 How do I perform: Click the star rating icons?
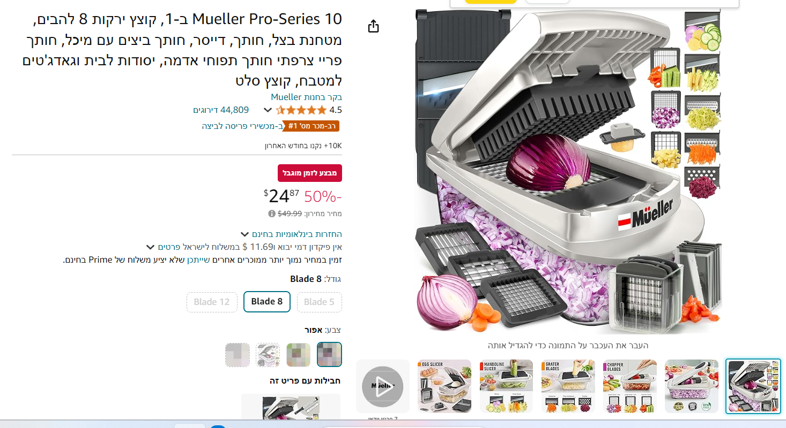(x=300, y=110)
